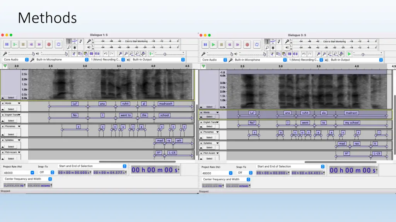Image resolution: width=396 pixels, height=222 pixels.
Task: Click 'madraseh' label in Dialogue 1 Words track
Action: point(166,103)
